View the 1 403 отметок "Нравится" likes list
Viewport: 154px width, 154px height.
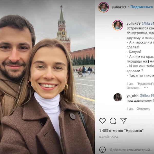tap(121, 131)
